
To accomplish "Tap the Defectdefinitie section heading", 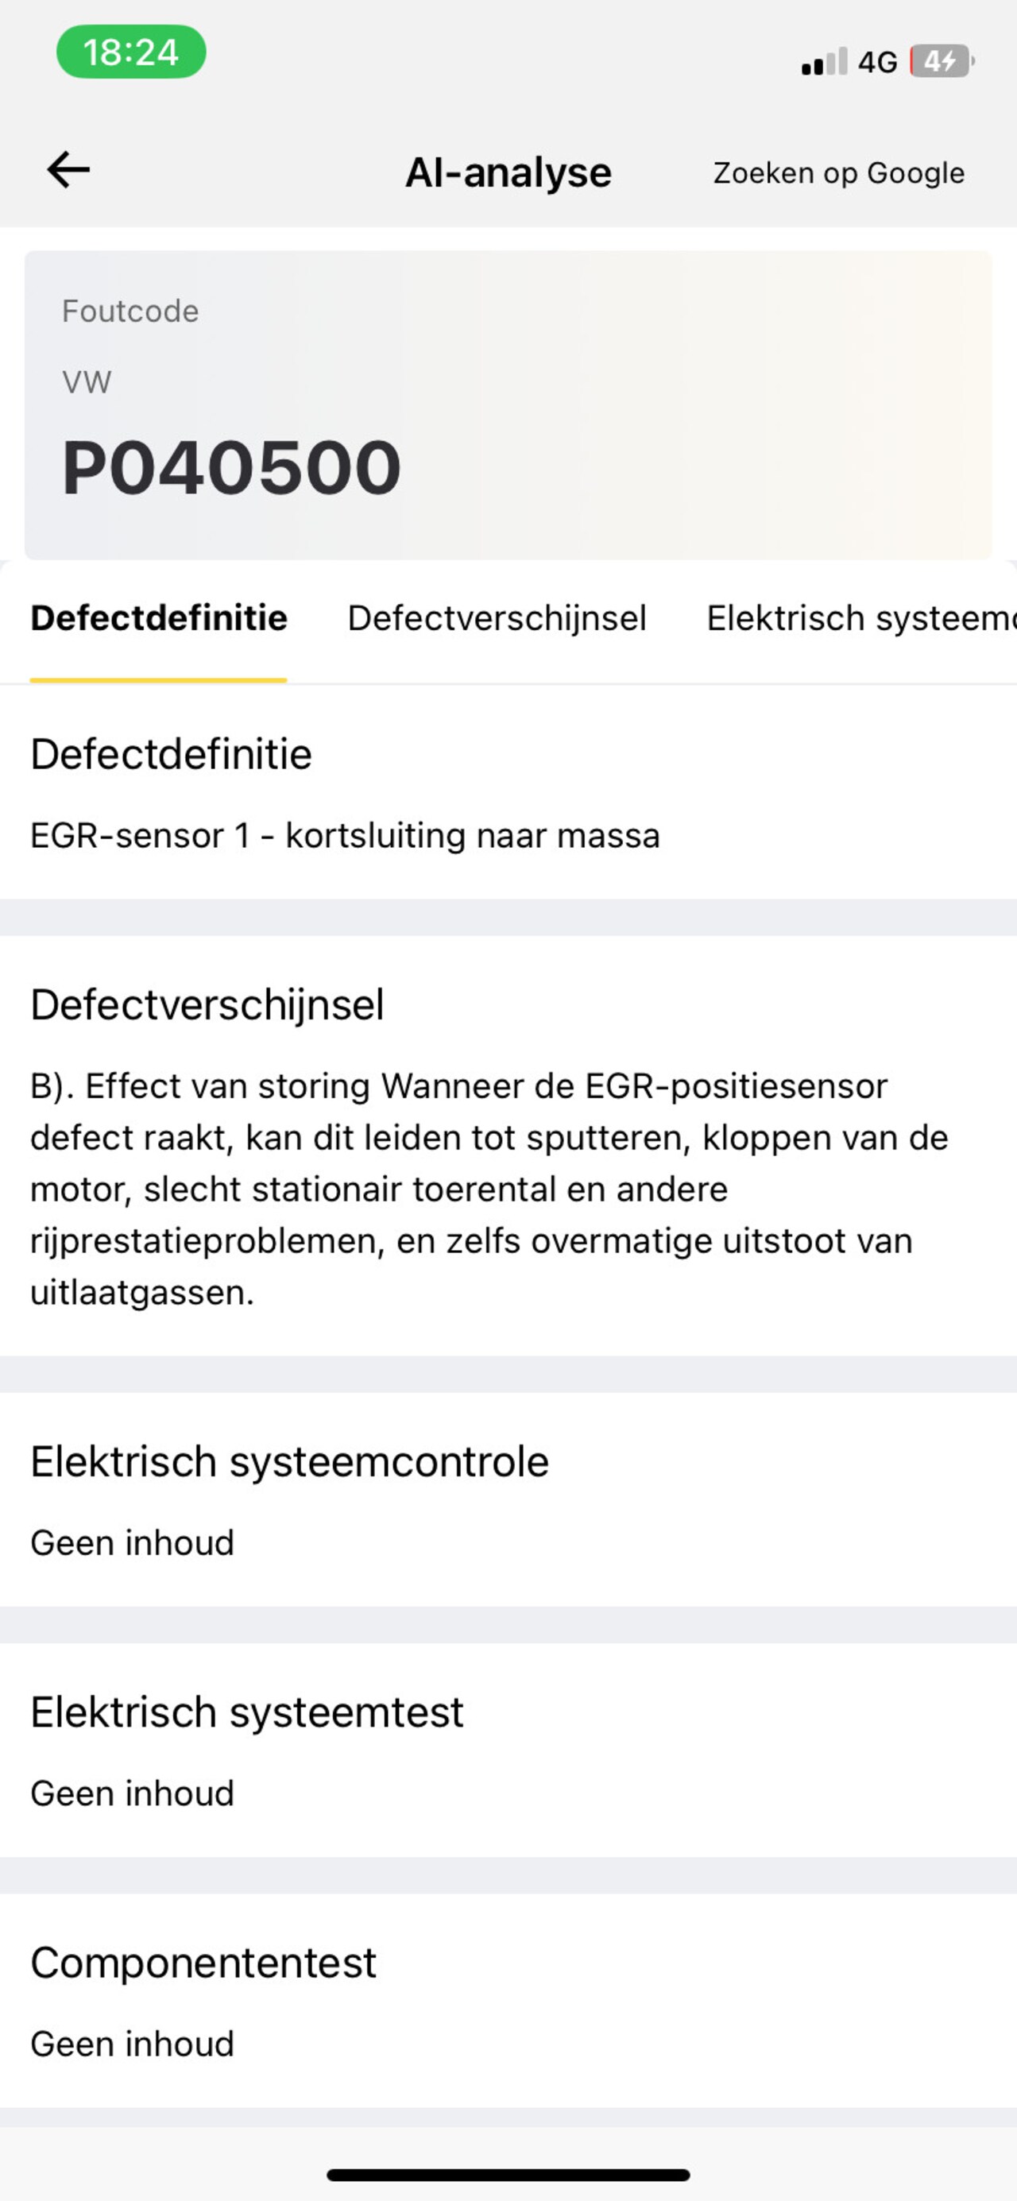I will click(x=171, y=754).
